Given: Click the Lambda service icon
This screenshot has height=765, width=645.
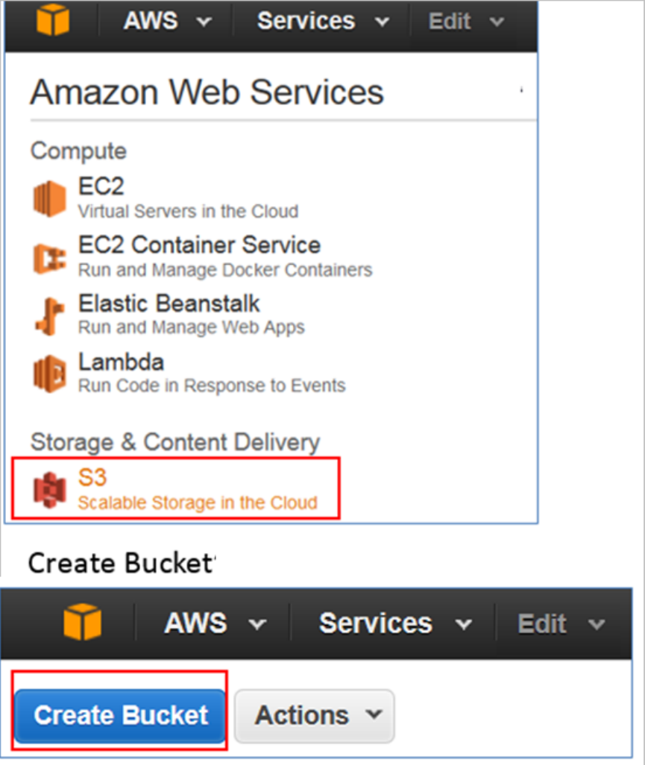Looking at the screenshot, I should tap(50, 374).
